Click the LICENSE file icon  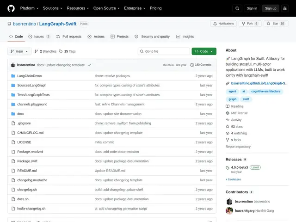tap(13, 142)
